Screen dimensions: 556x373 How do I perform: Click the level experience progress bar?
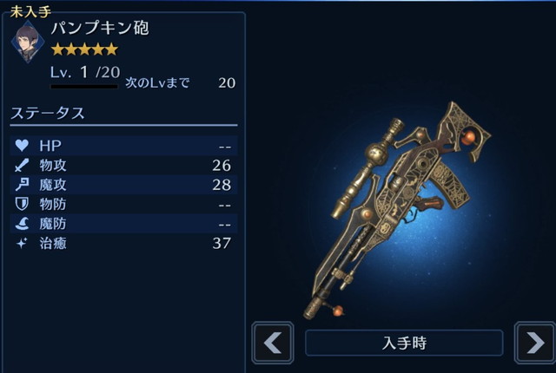(x=84, y=87)
